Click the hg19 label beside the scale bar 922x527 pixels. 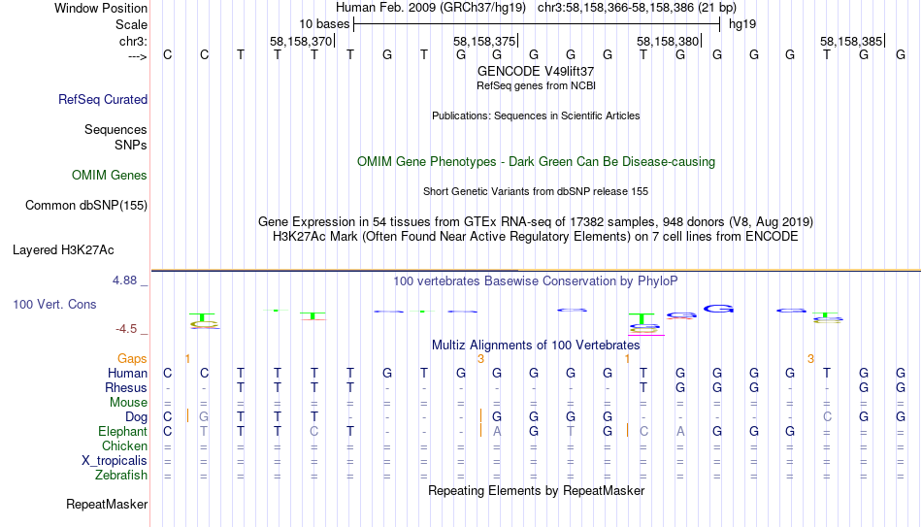[742, 24]
